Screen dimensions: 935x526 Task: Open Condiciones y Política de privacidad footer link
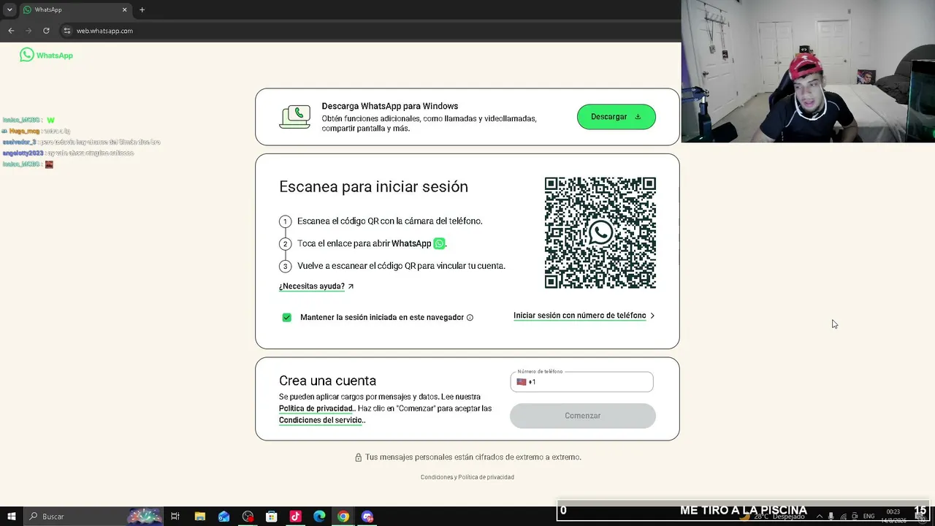(467, 477)
